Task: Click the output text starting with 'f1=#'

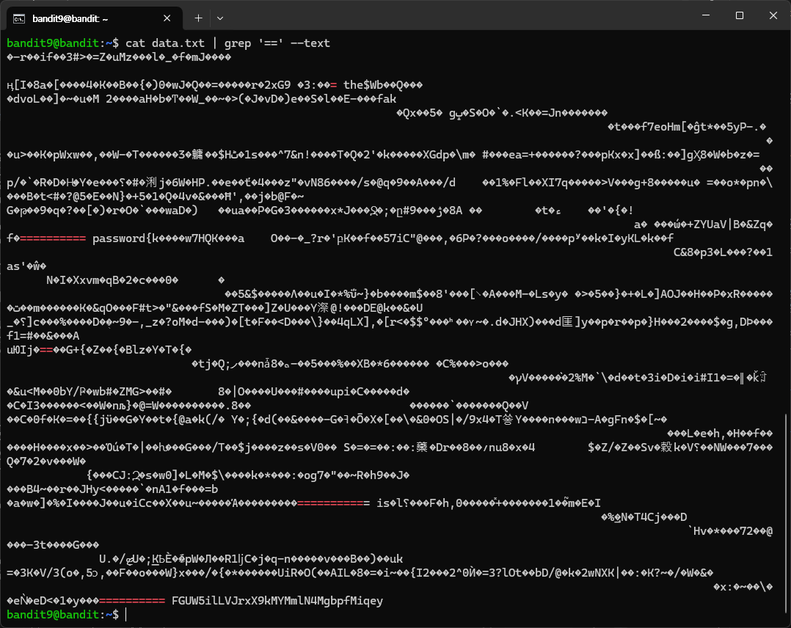Action: [43, 336]
